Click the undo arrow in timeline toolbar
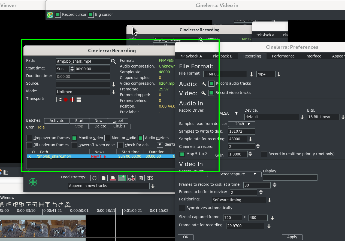The height and width of the screenshot is (241, 345). tap(55, 205)
